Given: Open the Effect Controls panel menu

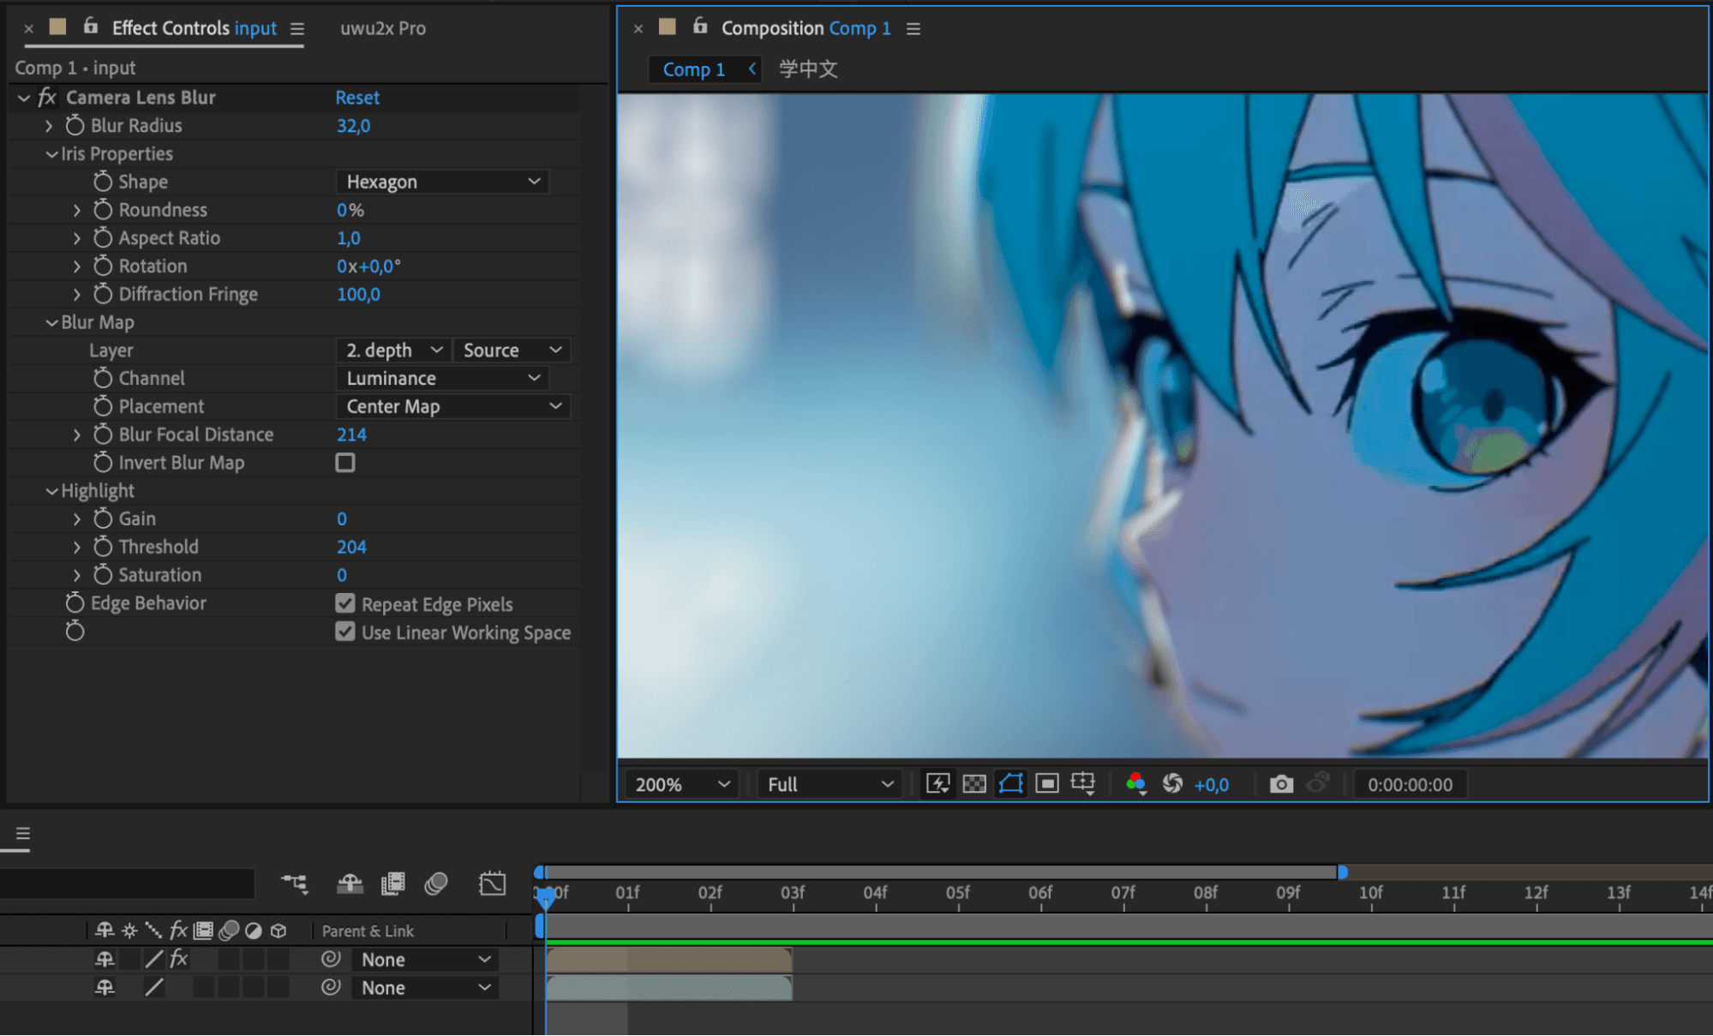Looking at the screenshot, I should [x=297, y=29].
